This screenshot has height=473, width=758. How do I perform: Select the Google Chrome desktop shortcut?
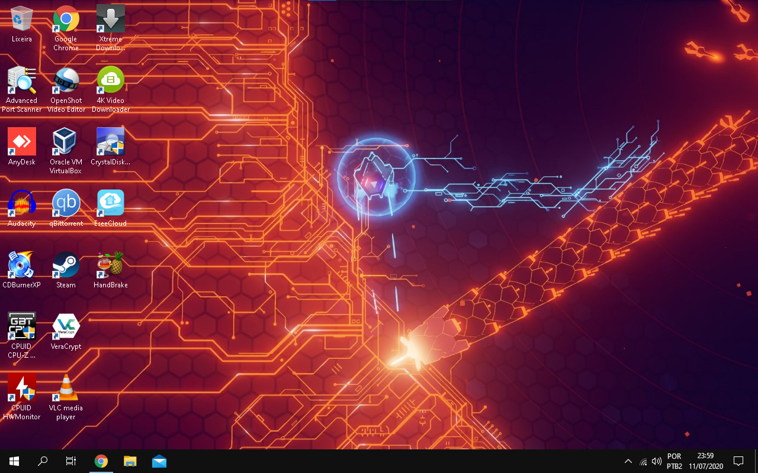coord(66,20)
